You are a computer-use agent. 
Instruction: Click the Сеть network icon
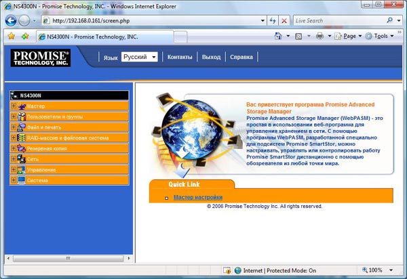pyautogui.click(x=22, y=159)
